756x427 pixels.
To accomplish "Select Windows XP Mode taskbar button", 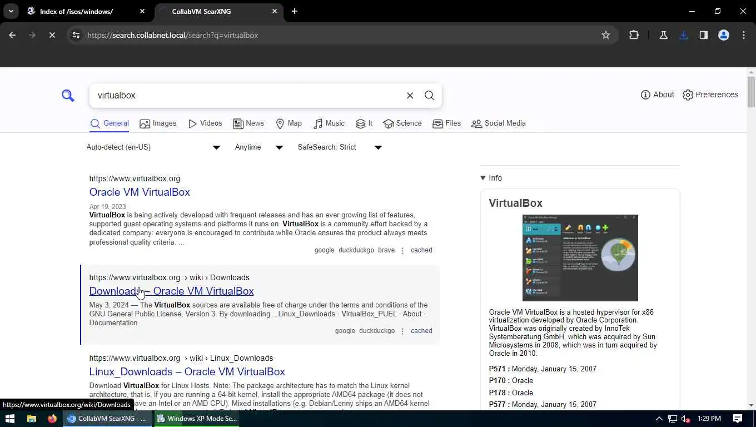I will (197, 419).
